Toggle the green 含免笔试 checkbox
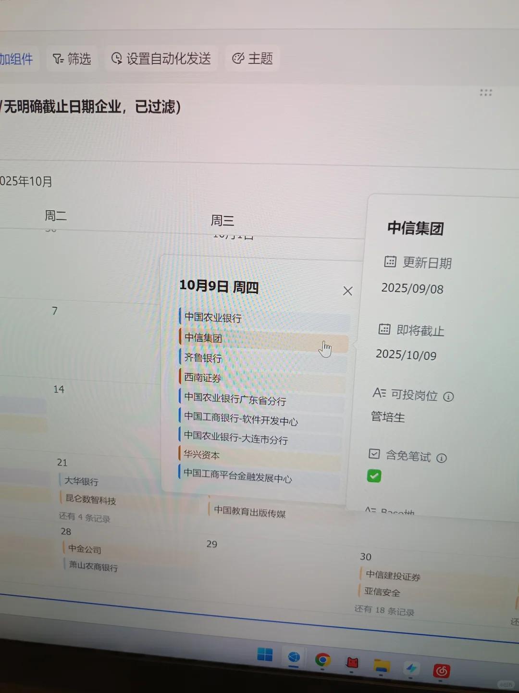Viewport: 519px width, 693px height. pyautogui.click(x=374, y=476)
